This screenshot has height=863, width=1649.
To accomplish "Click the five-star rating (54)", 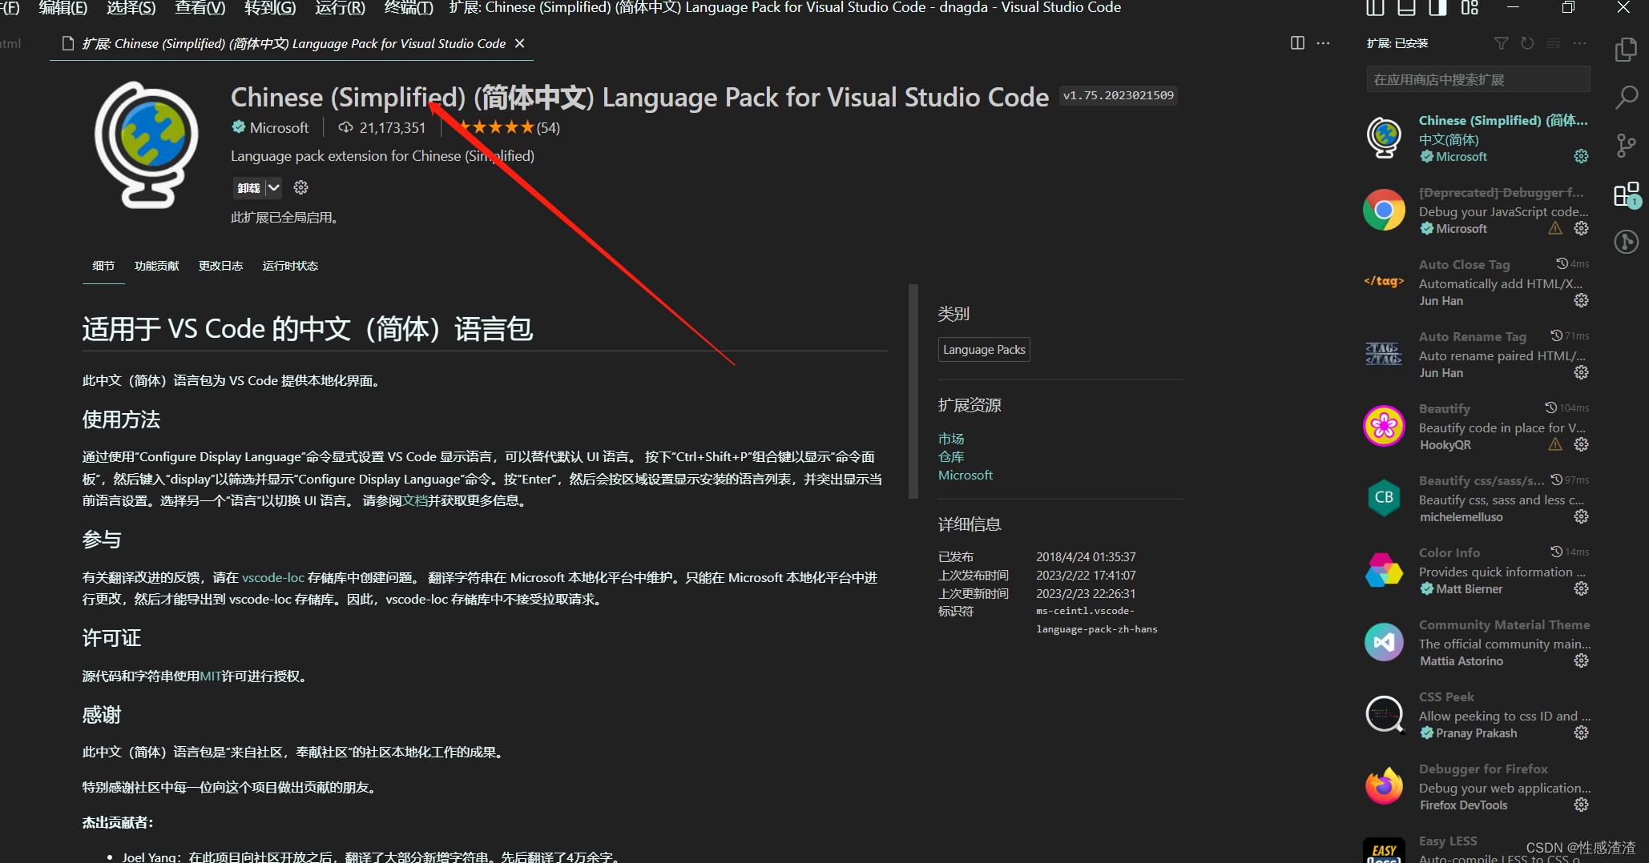I will click(508, 127).
